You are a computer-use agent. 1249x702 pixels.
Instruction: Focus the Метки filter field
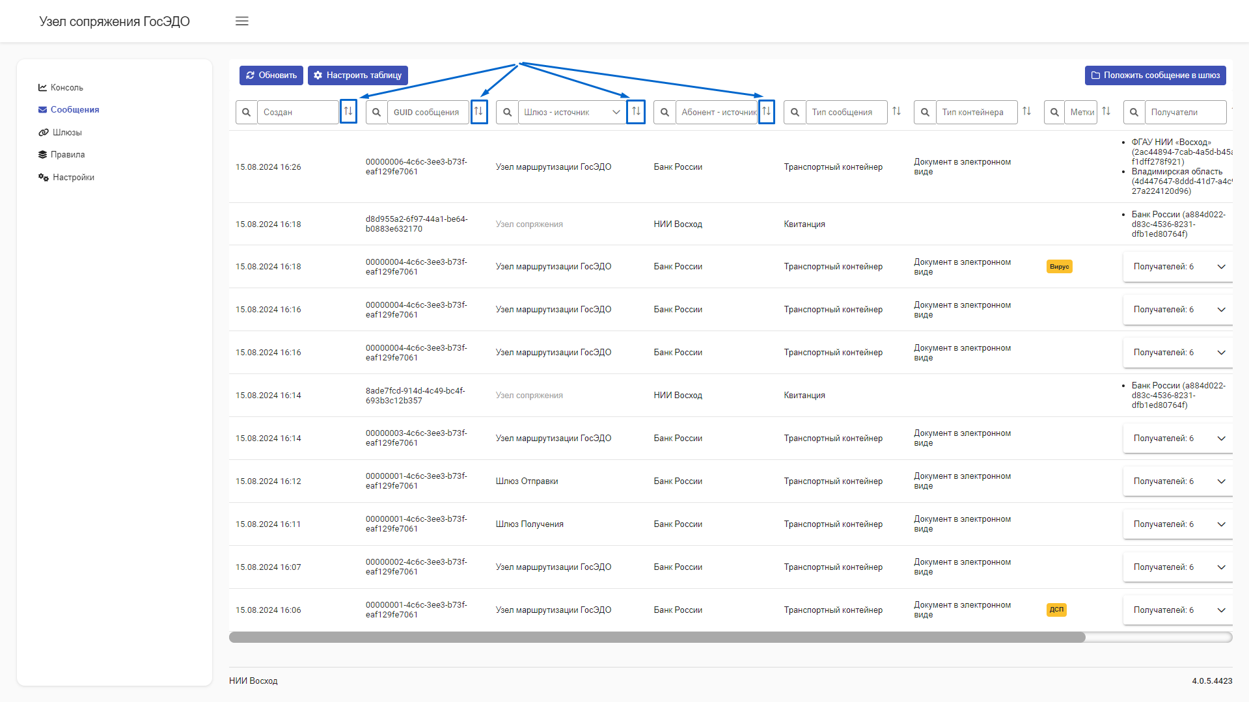(x=1081, y=112)
